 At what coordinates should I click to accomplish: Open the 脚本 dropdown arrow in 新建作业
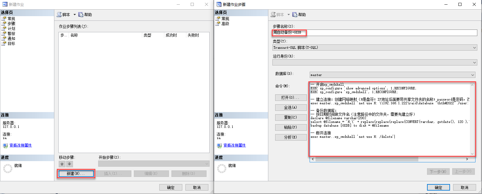[75, 15]
